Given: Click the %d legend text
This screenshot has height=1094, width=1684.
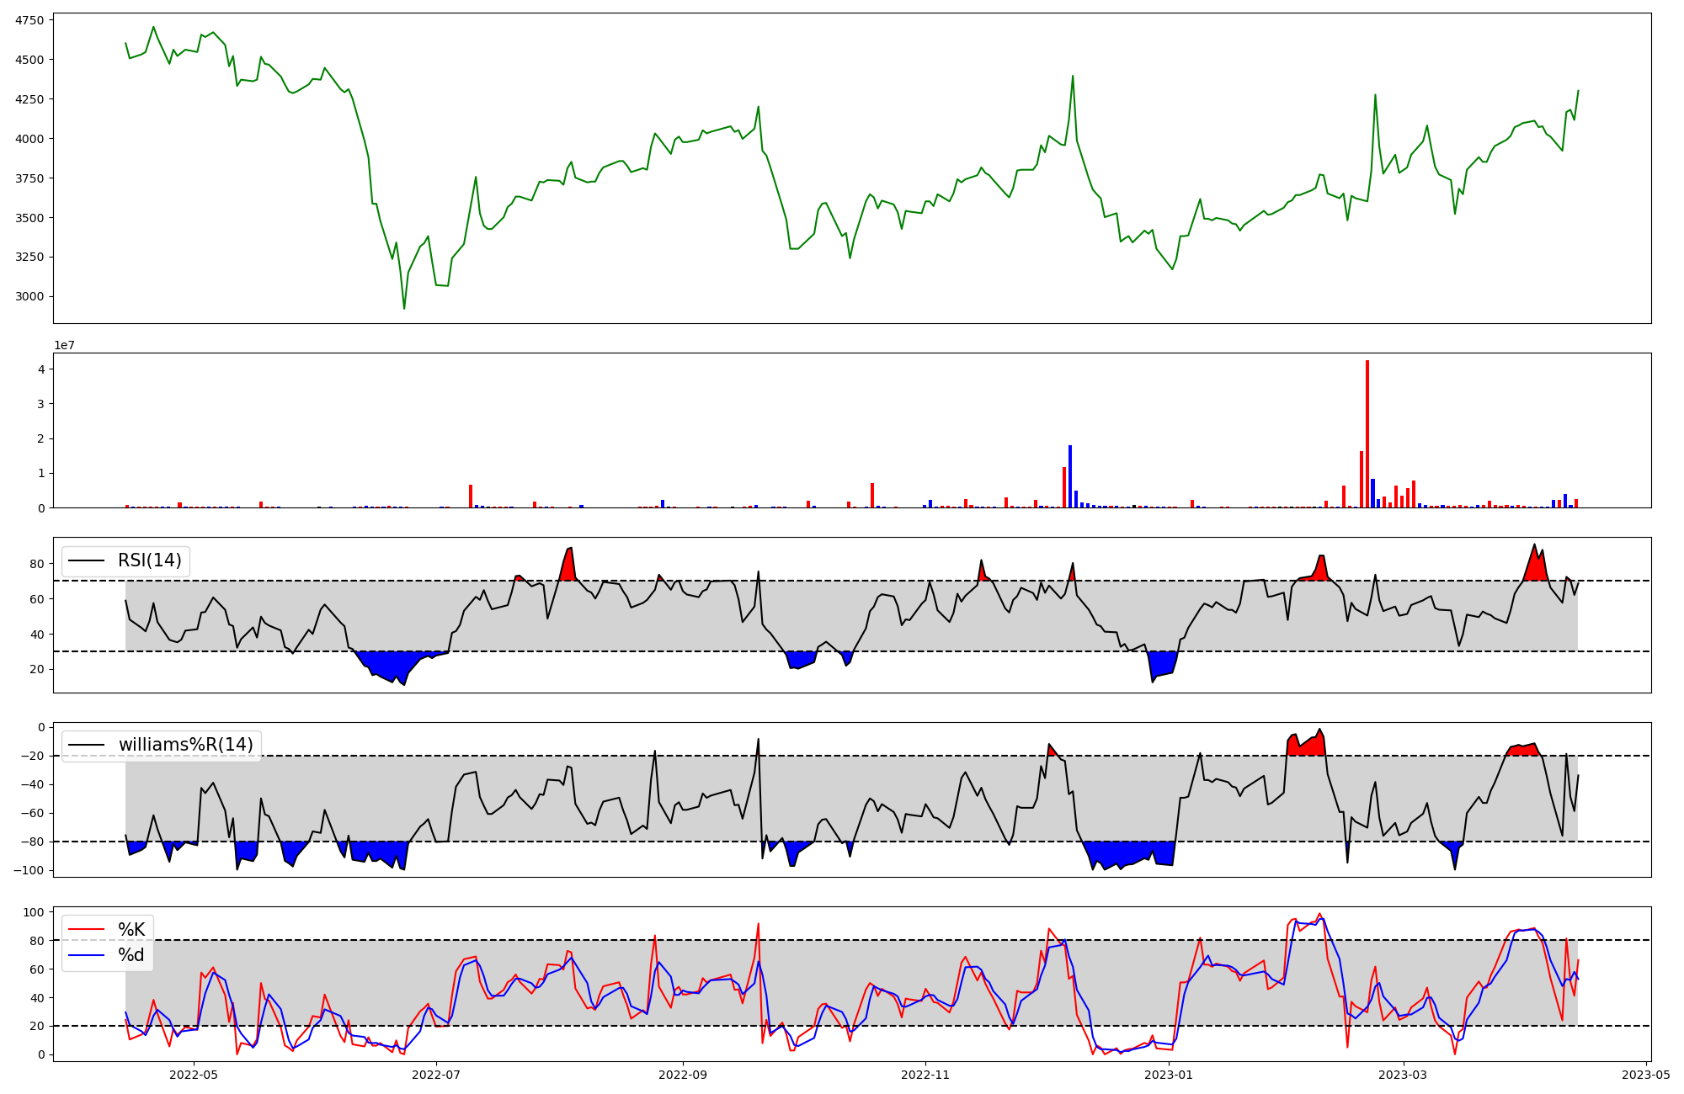Looking at the screenshot, I should click(x=131, y=955).
